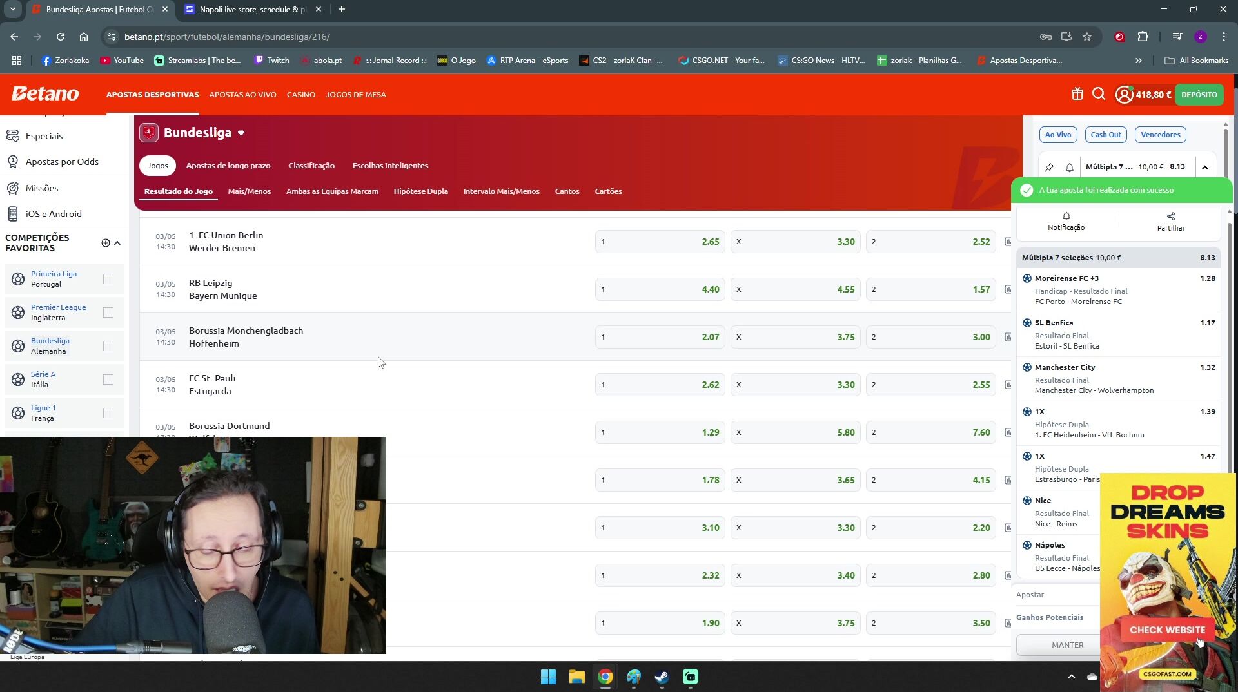
Task: Click the pin icon on bet slip
Action: [1049, 167]
